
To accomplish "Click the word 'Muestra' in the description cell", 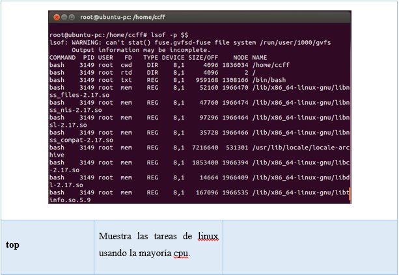I will tap(115, 237).
